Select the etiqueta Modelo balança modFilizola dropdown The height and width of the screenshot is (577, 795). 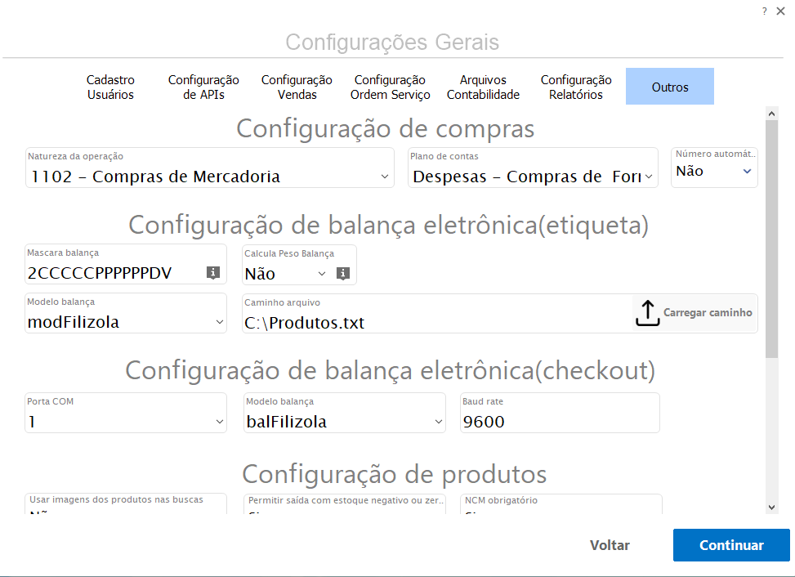click(x=126, y=322)
